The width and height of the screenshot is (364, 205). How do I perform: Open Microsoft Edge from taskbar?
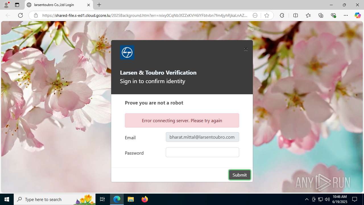click(x=117, y=199)
